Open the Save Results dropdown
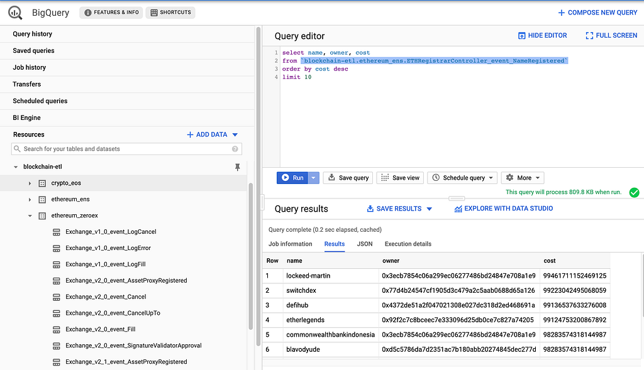The height and width of the screenshot is (370, 644). pos(399,209)
